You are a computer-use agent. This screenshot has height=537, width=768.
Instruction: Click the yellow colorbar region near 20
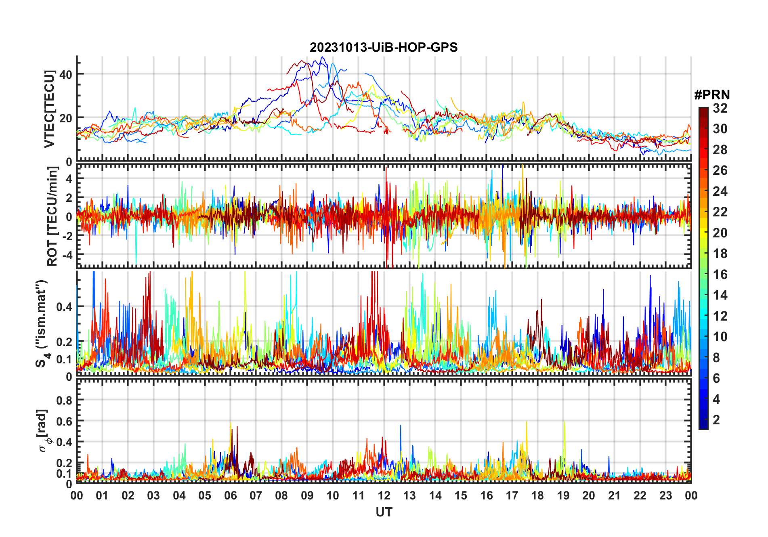703,233
